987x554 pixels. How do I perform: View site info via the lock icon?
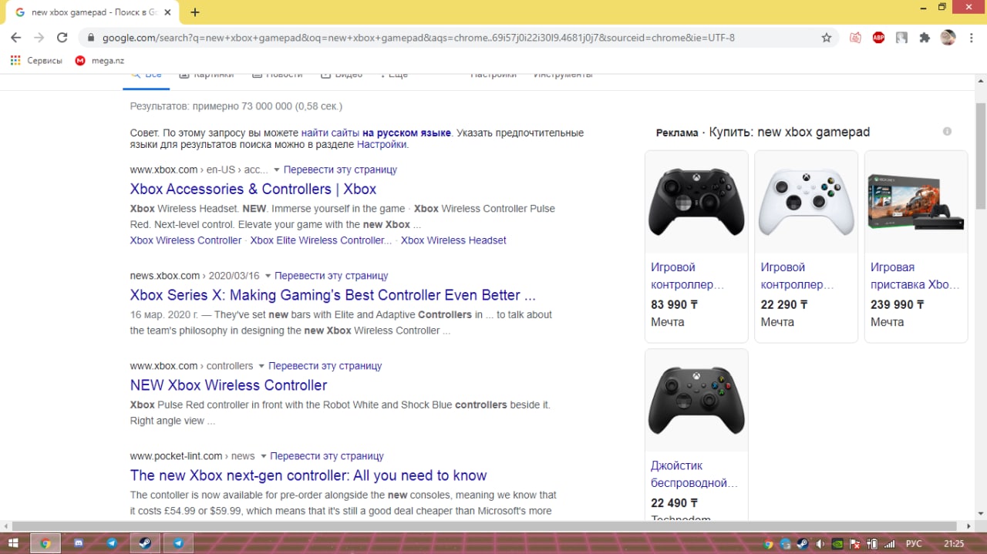pos(90,38)
